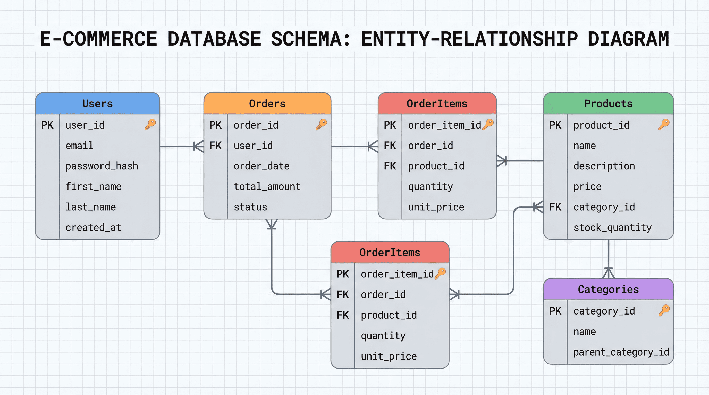Image resolution: width=709 pixels, height=395 pixels.
Task: Click the key icon in the Products table
Action: tap(664, 124)
